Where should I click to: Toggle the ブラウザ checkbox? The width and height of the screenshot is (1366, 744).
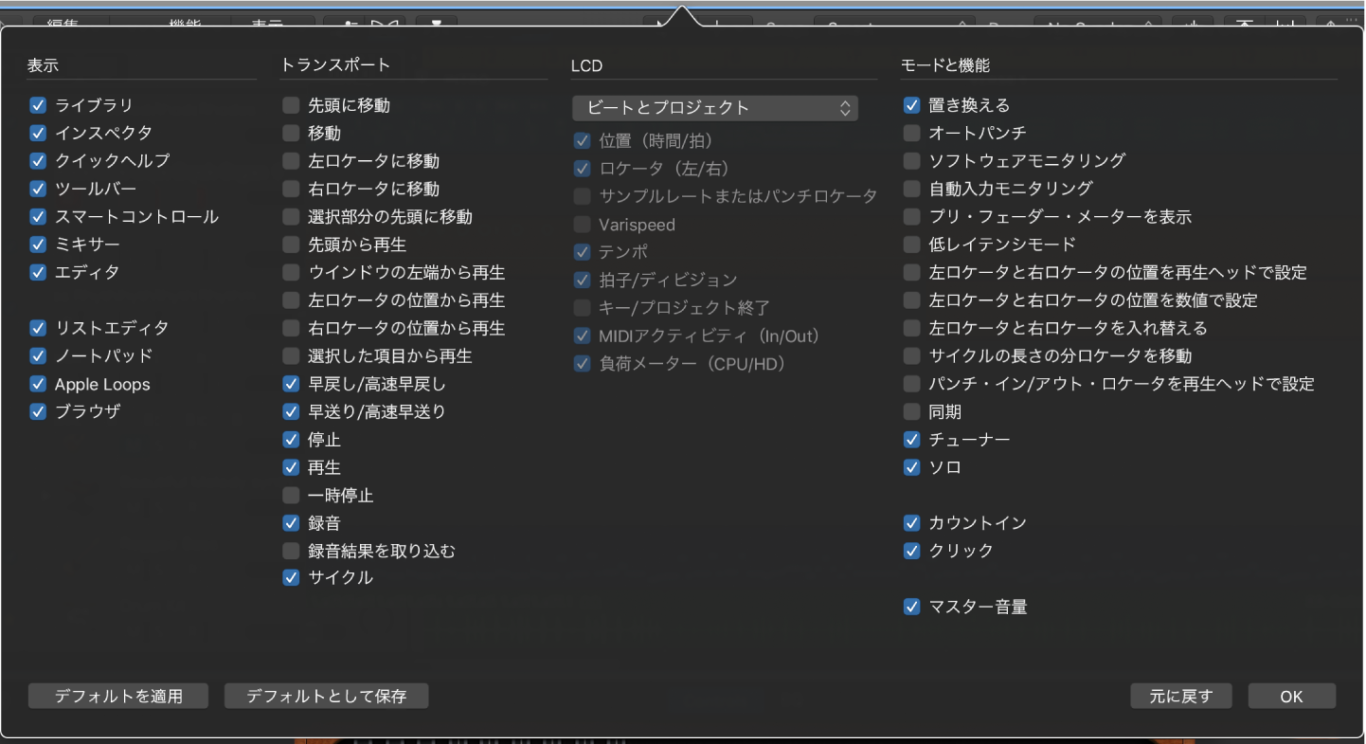pyautogui.click(x=38, y=411)
